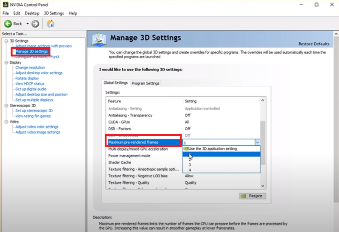Image resolution: width=339 pixels, height=232 pixels.
Task: Open View HDCP status
Action: (30, 84)
